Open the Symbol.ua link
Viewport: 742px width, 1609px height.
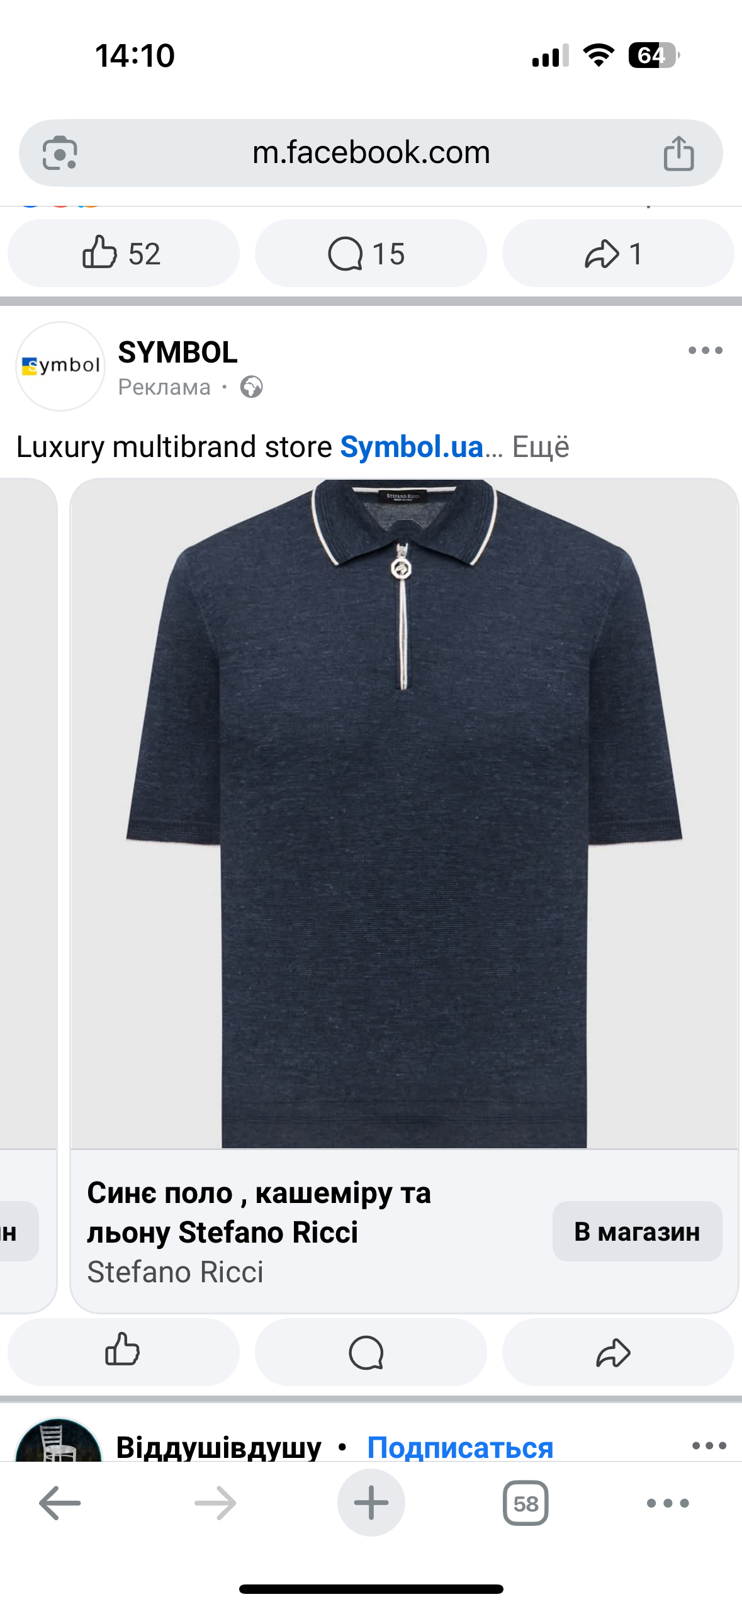pyautogui.click(x=412, y=446)
